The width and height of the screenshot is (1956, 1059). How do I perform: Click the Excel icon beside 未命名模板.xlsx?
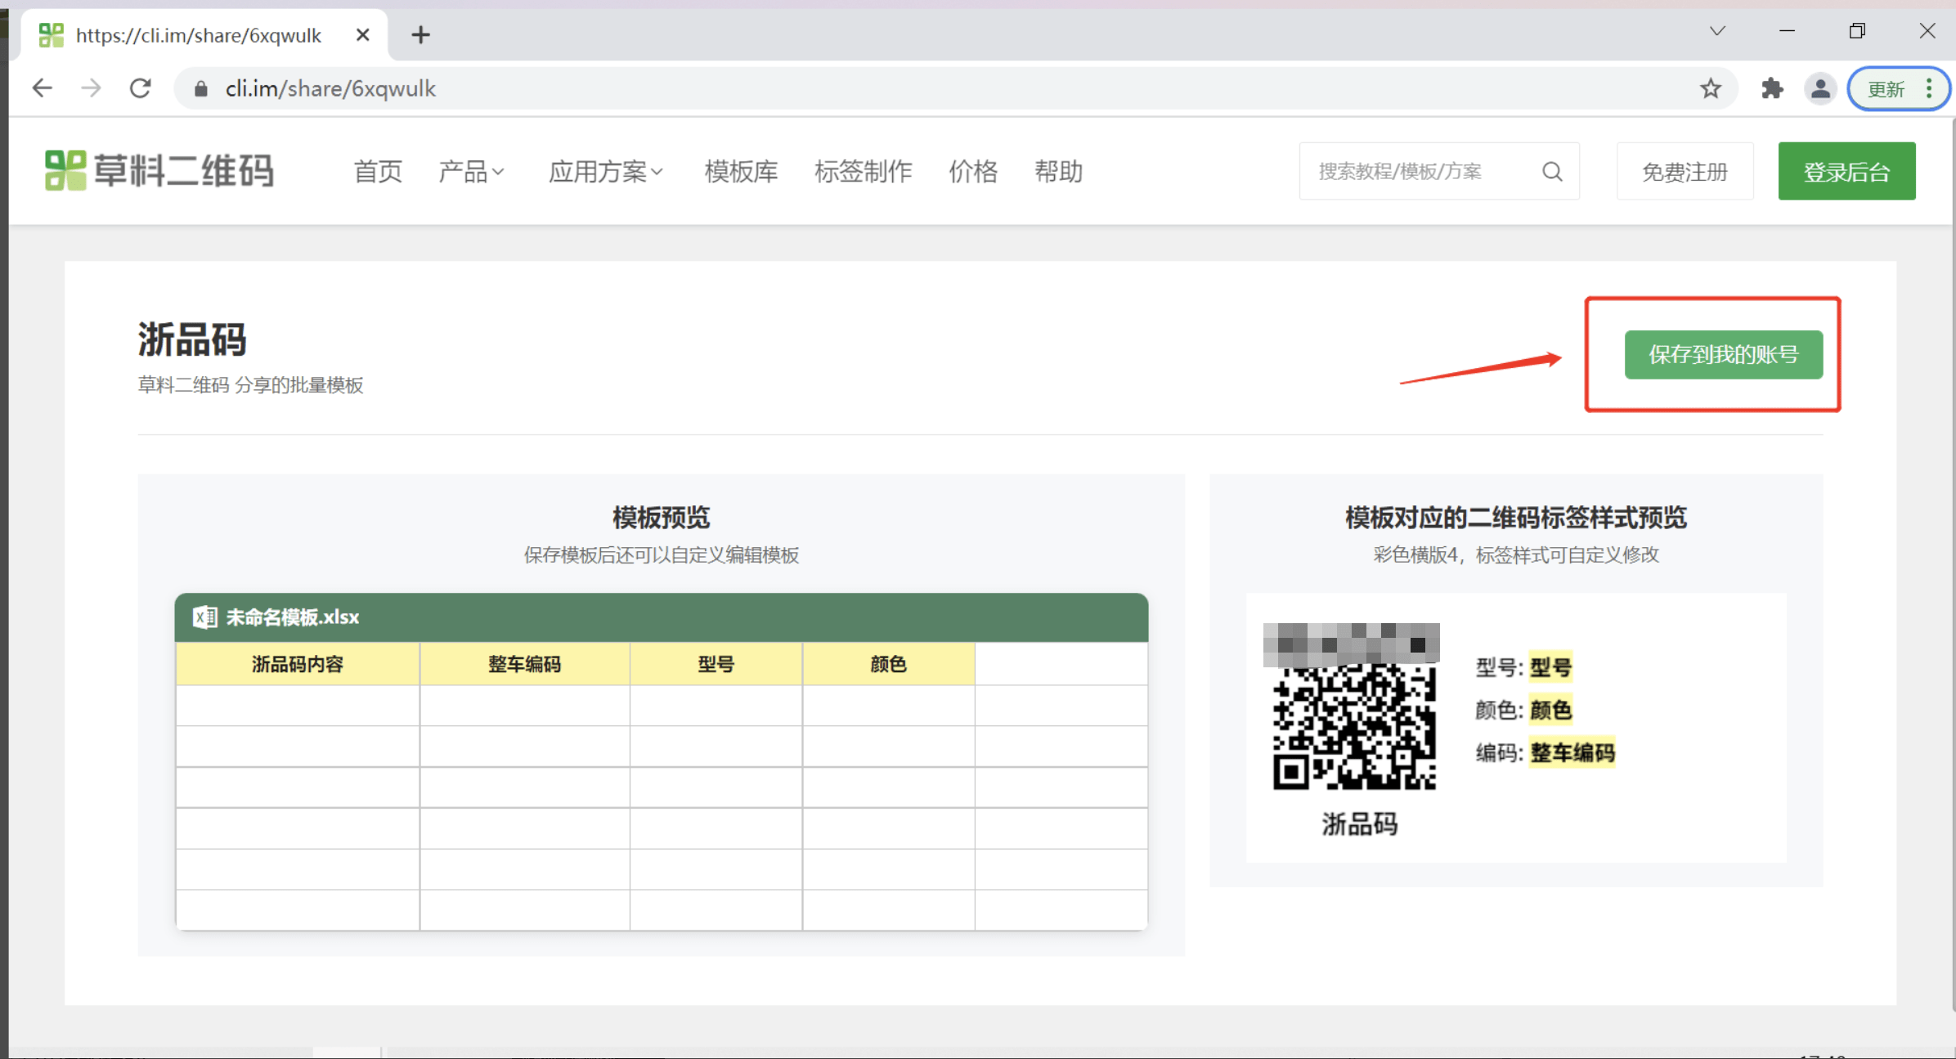(204, 617)
